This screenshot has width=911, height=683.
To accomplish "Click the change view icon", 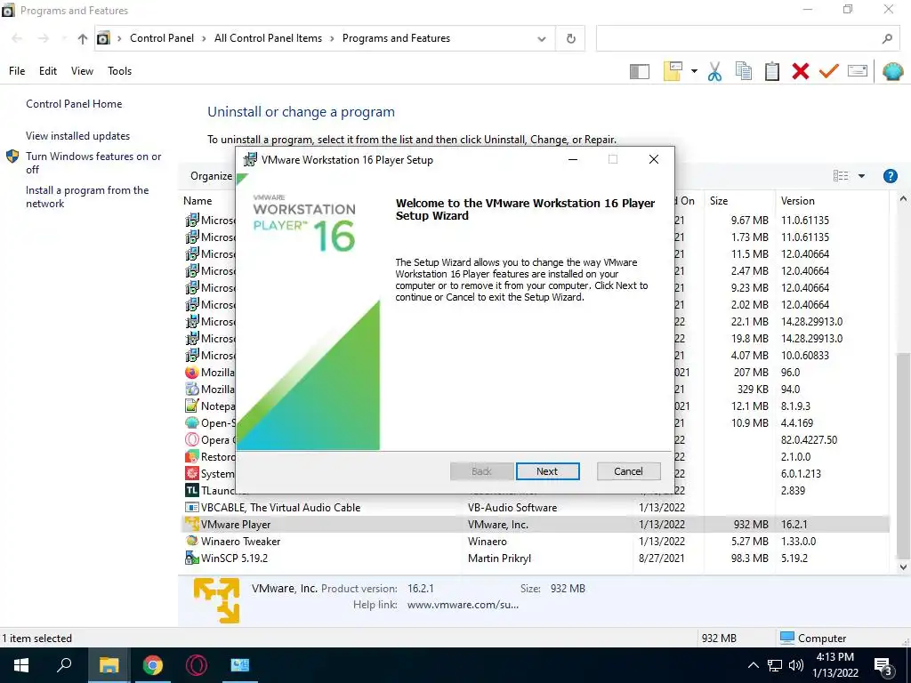I will (x=841, y=176).
